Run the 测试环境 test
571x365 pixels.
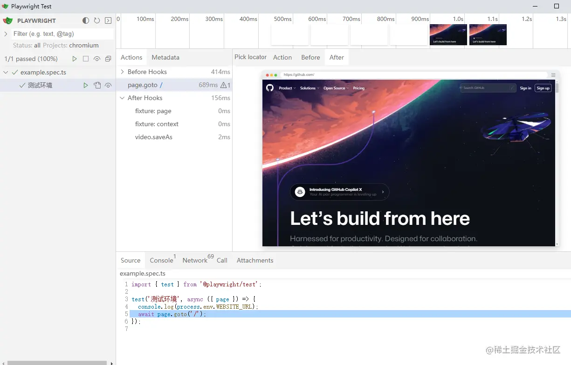click(86, 85)
